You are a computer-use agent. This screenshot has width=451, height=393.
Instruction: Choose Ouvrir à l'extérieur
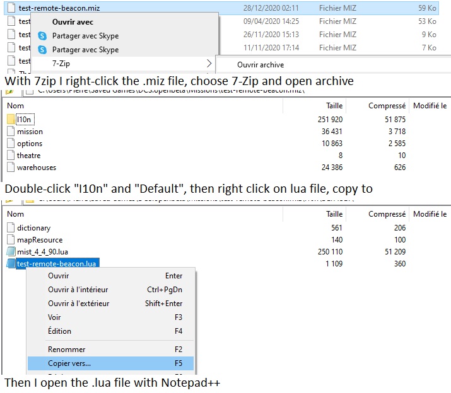(x=111, y=304)
